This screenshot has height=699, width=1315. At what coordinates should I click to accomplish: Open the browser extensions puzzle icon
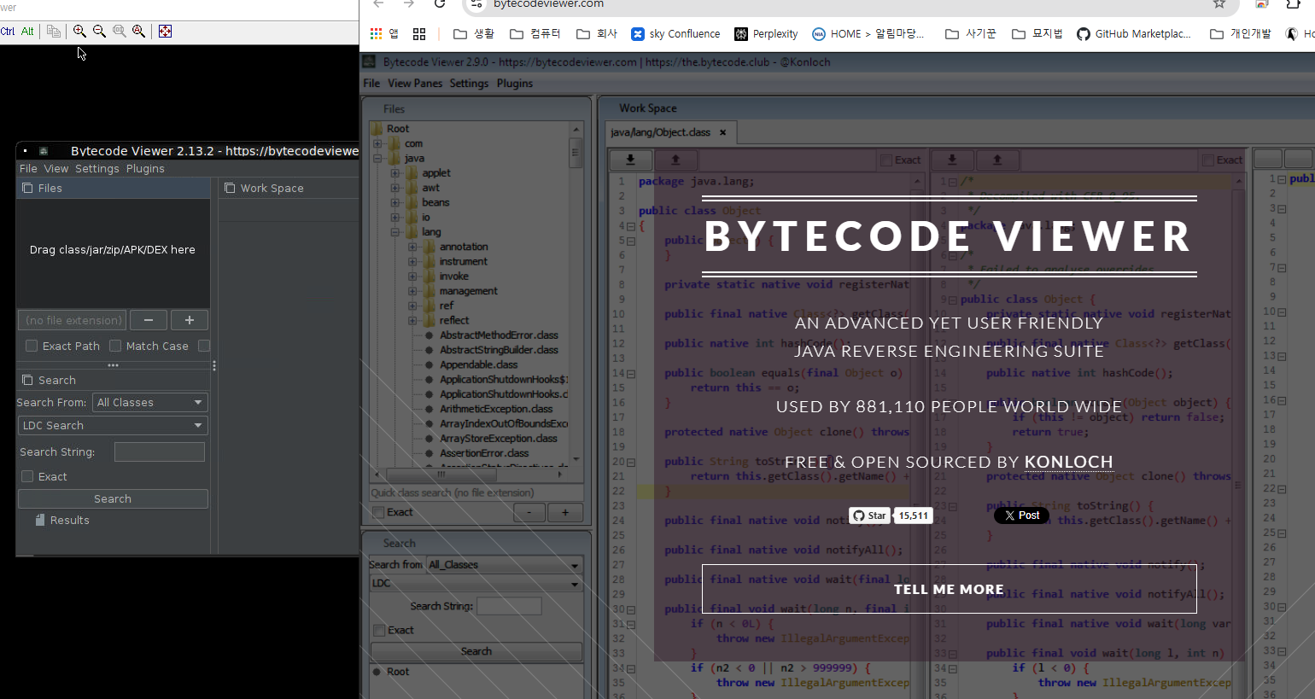coord(1294,3)
